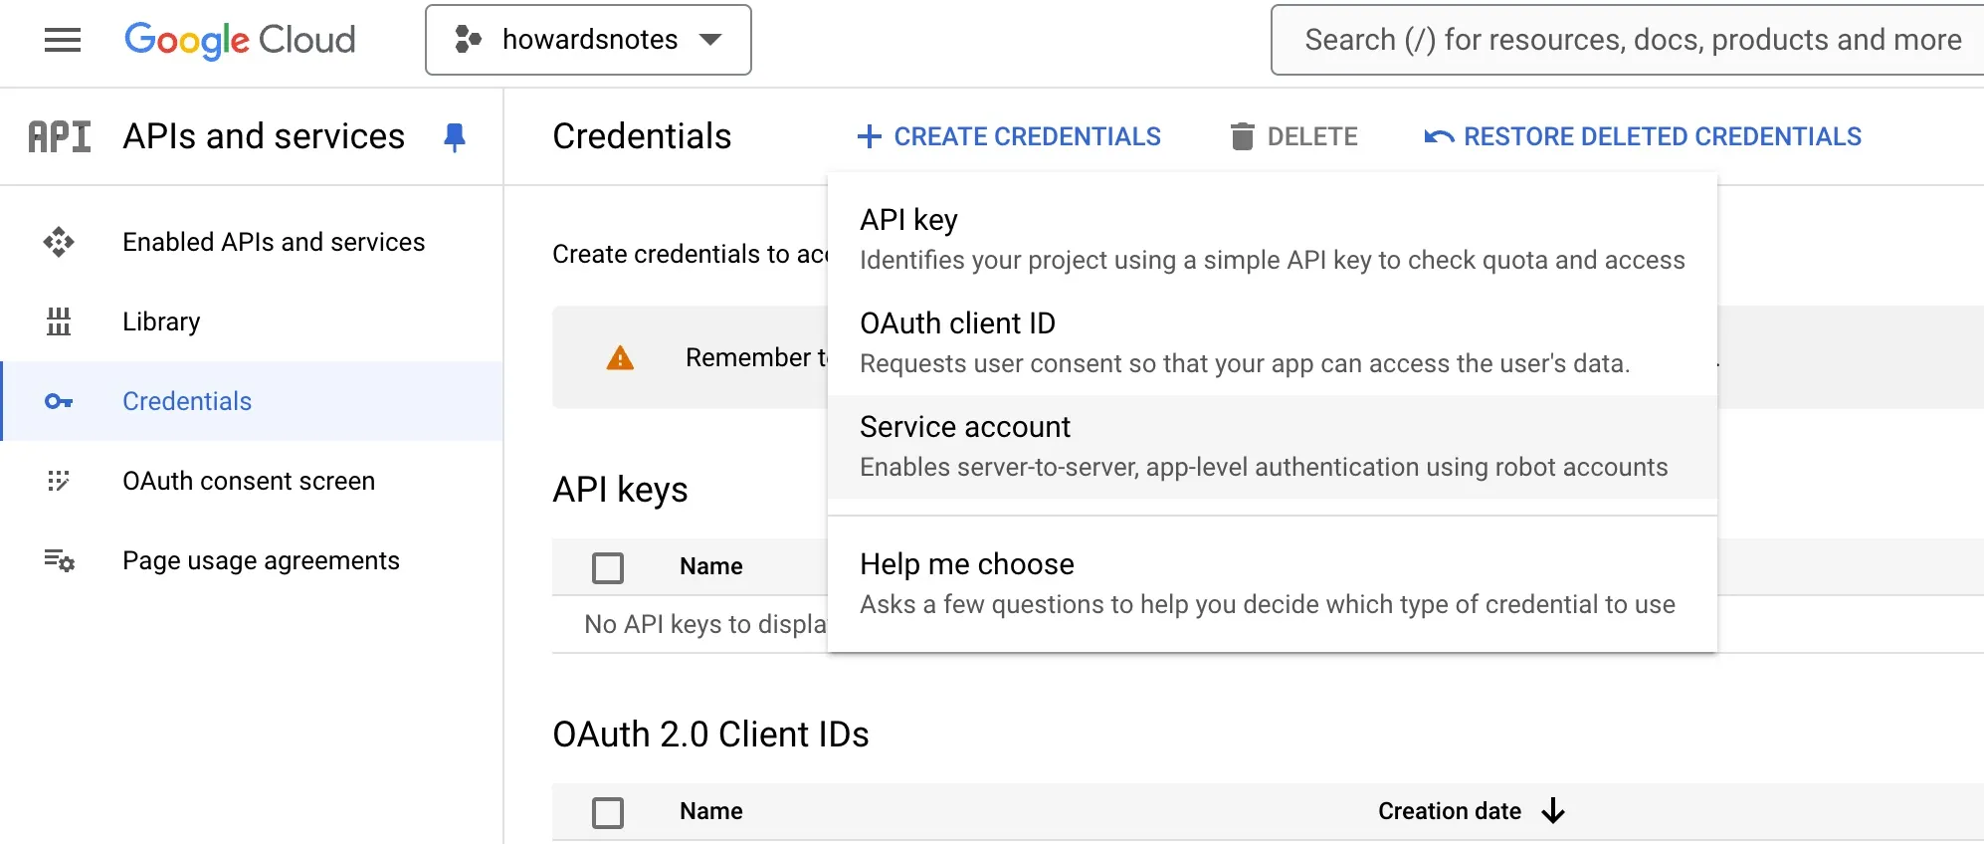
Task: Unpin APIs and services with pin icon
Action: click(x=455, y=137)
